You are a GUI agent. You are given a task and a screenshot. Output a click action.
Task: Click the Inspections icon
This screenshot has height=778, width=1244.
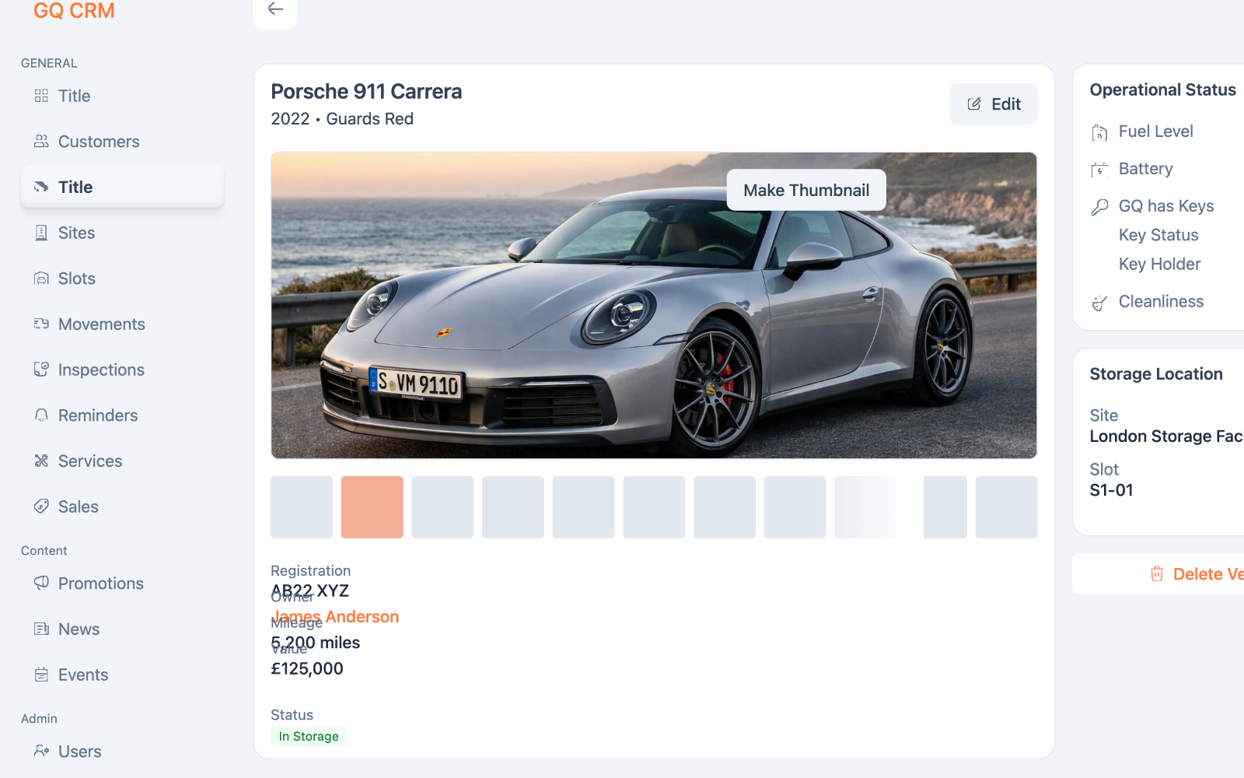tap(41, 370)
